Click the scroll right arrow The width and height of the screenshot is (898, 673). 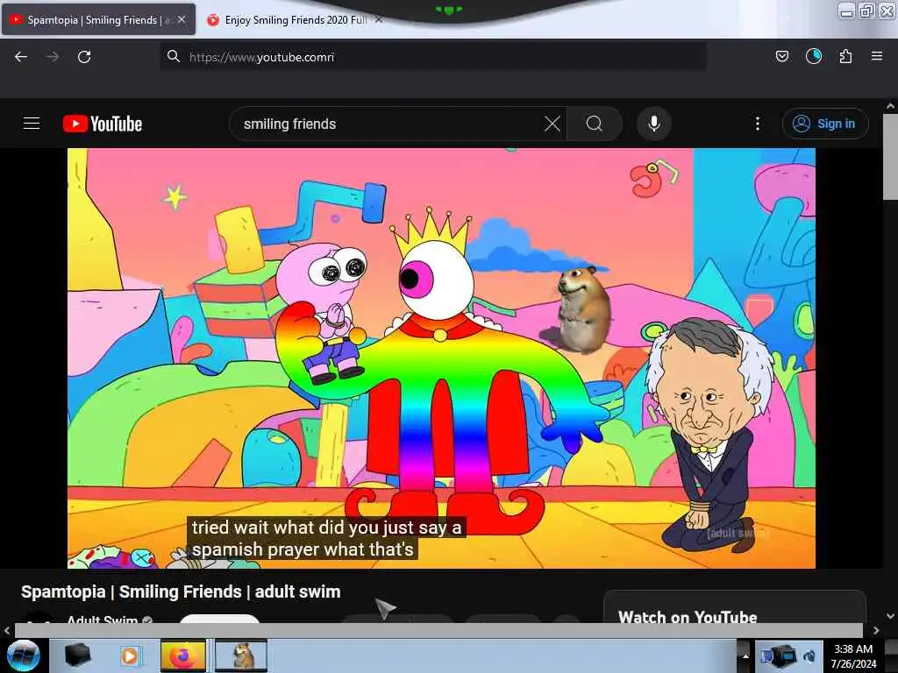876,630
